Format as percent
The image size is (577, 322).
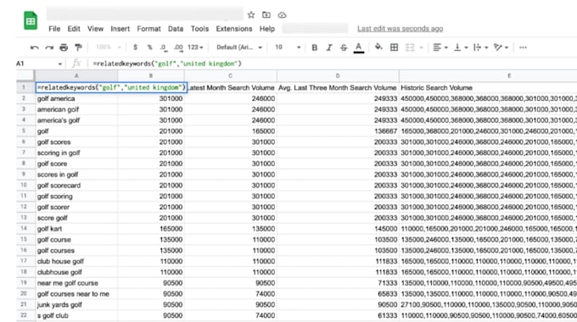[149, 47]
